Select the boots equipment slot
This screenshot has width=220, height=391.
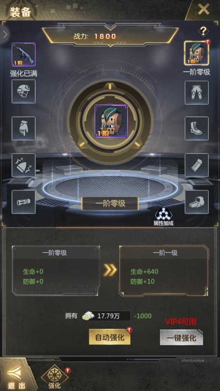[x=197, y=129]
